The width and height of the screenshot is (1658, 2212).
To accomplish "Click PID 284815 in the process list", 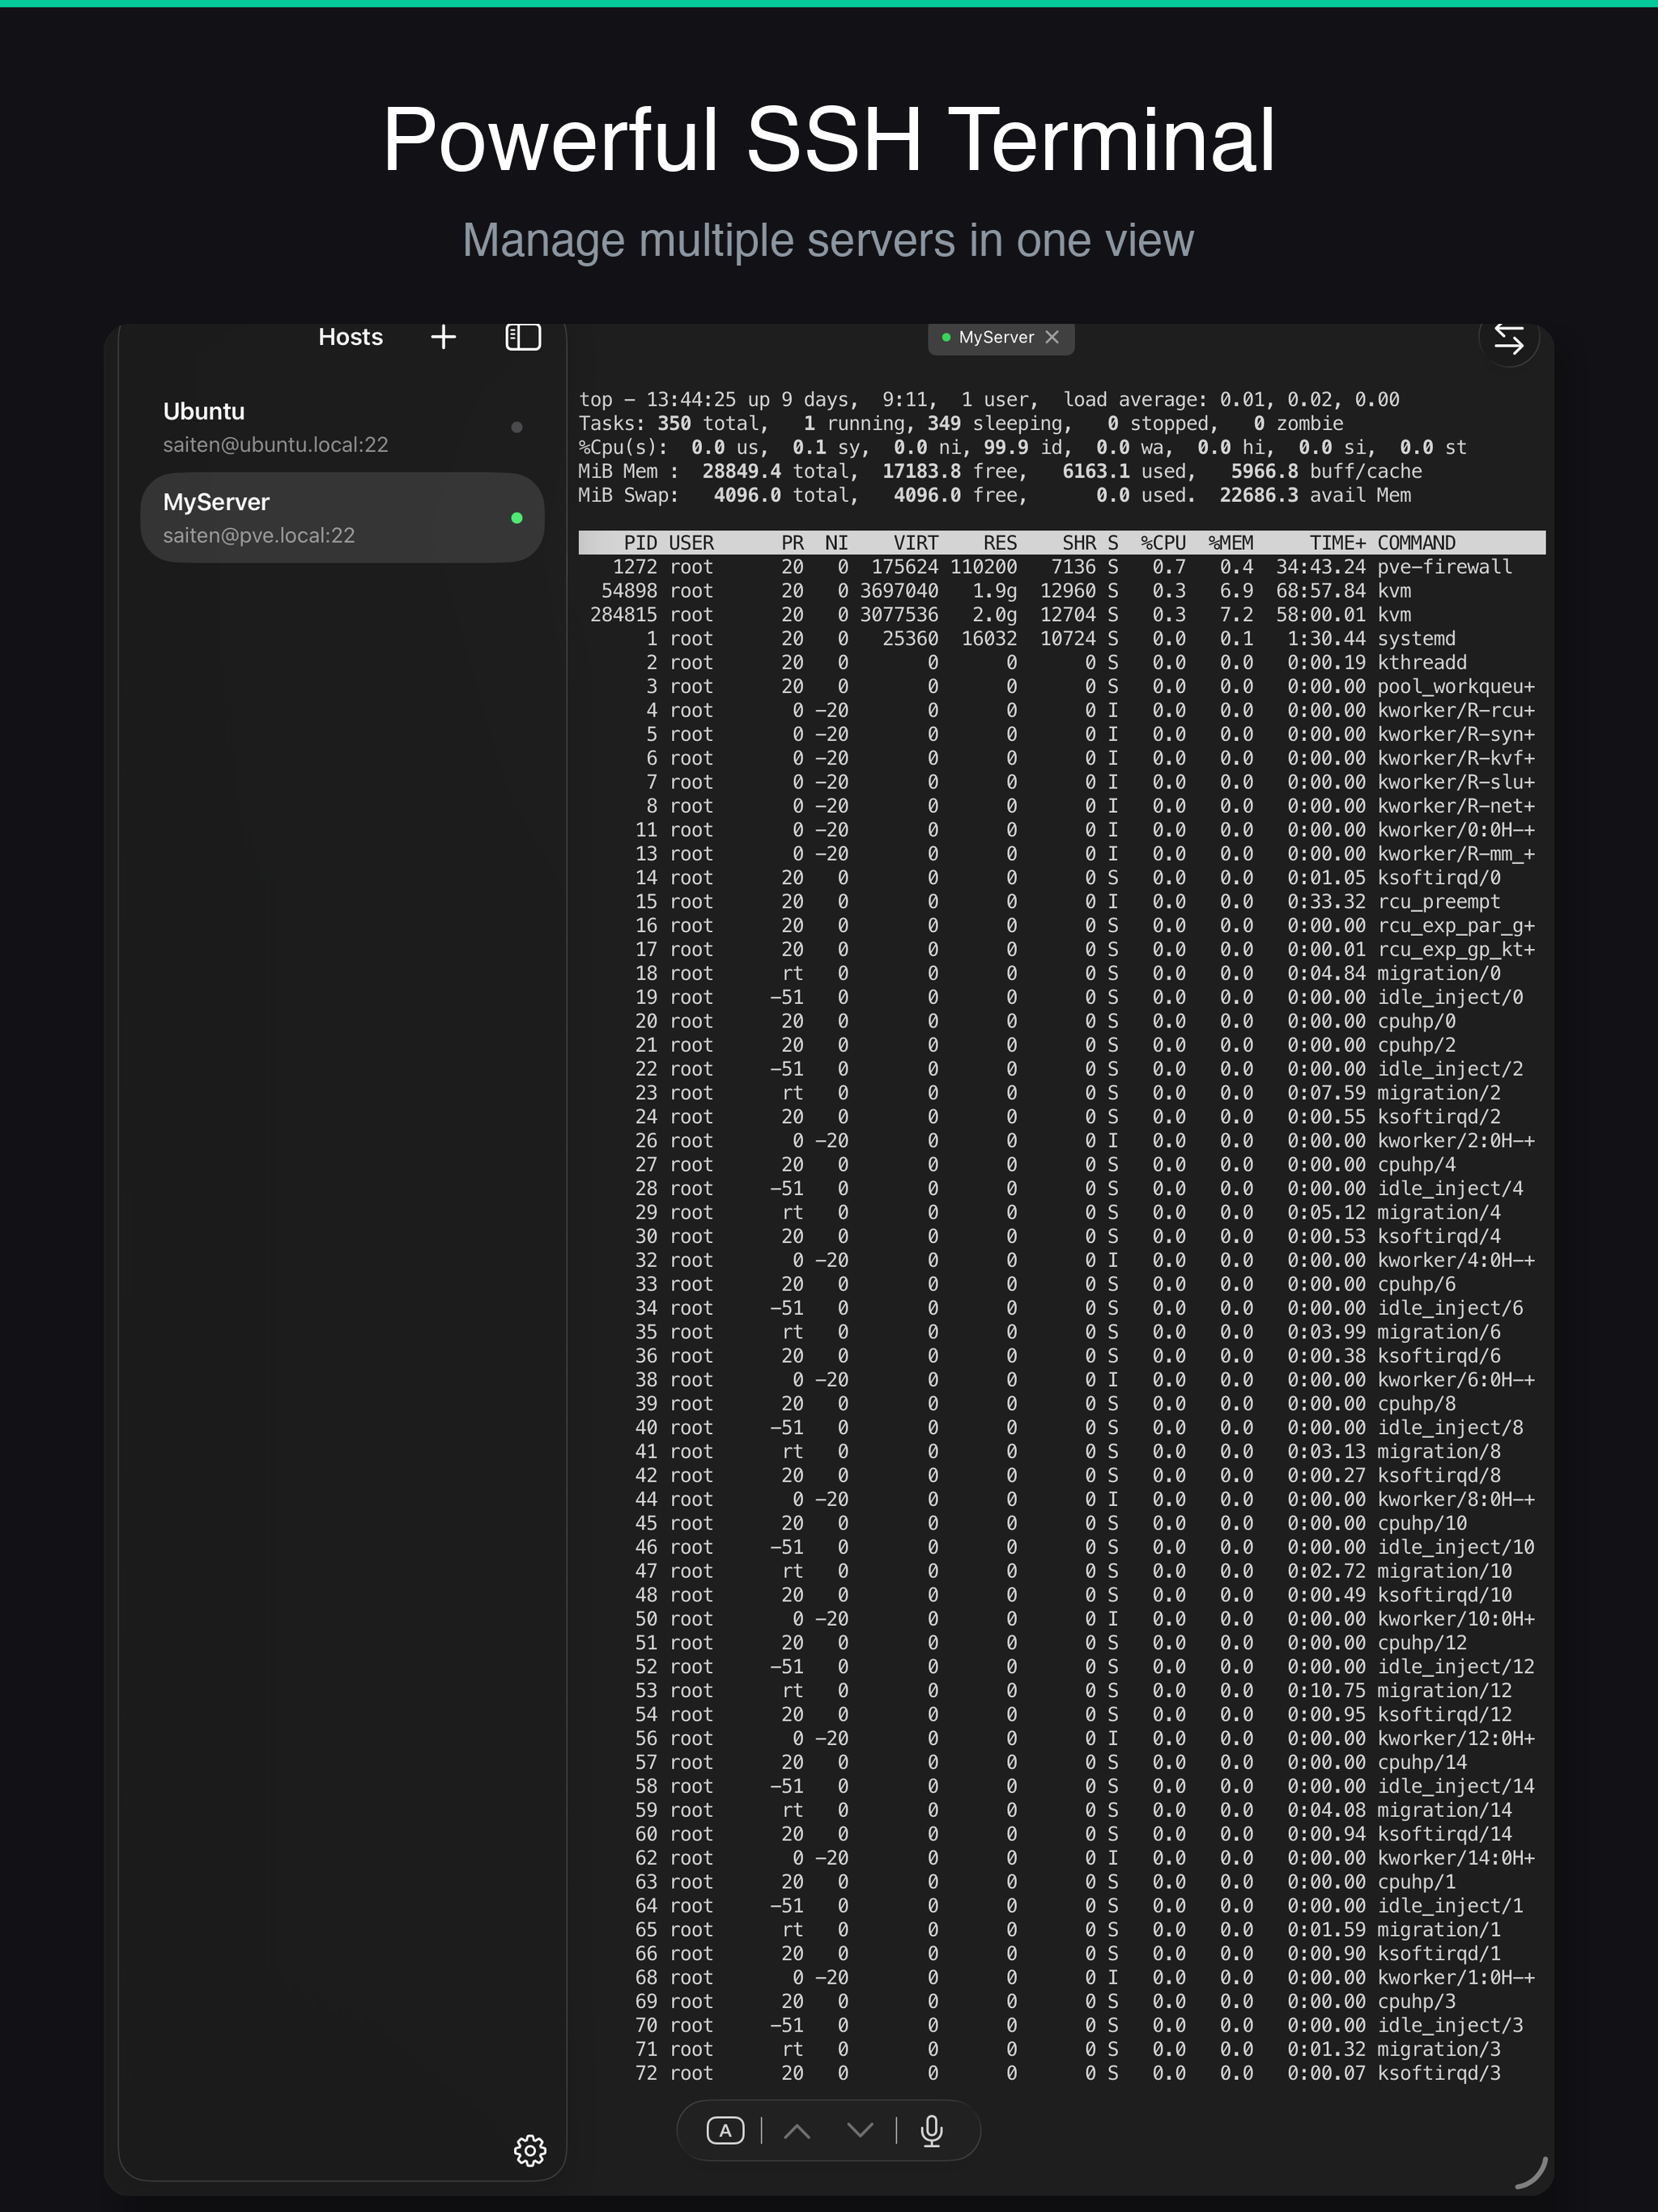I will (x=624, y=615).
